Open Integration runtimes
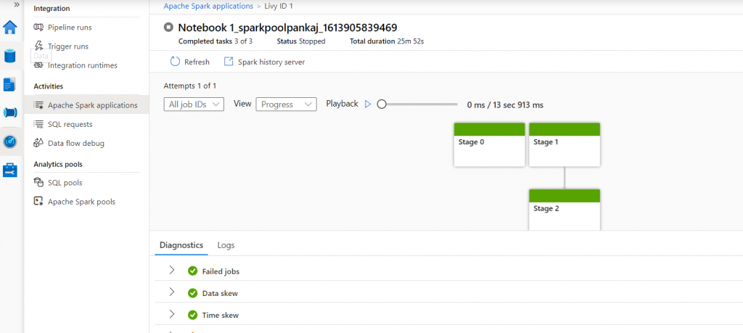Image resolution: width=743 pixels, height=333 pixels. [x=83, y=65]
